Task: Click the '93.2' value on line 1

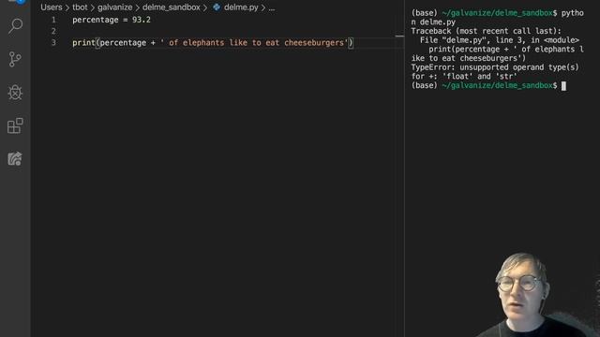Action: coord(142,20)
